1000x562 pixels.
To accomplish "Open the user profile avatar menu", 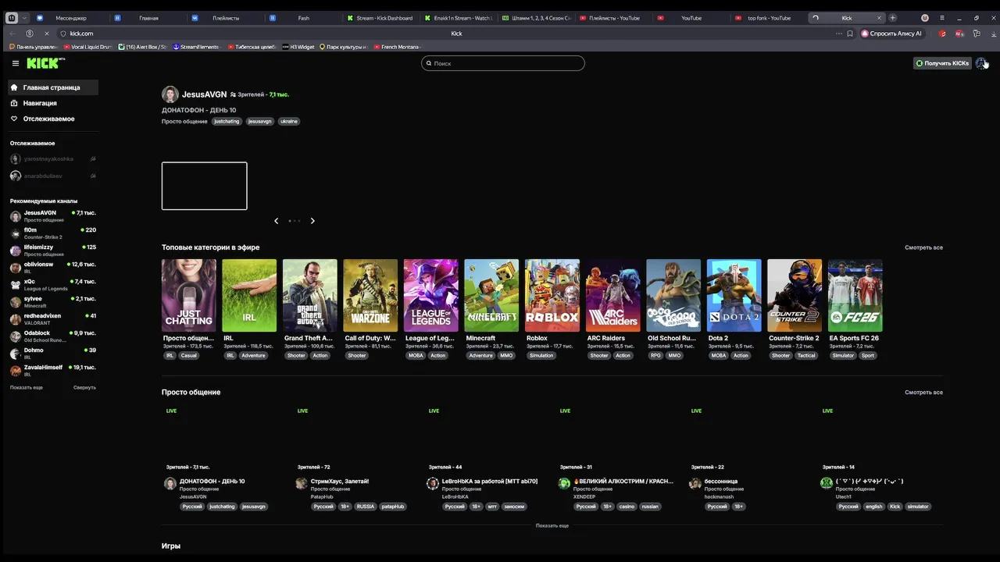I will 981,63.
